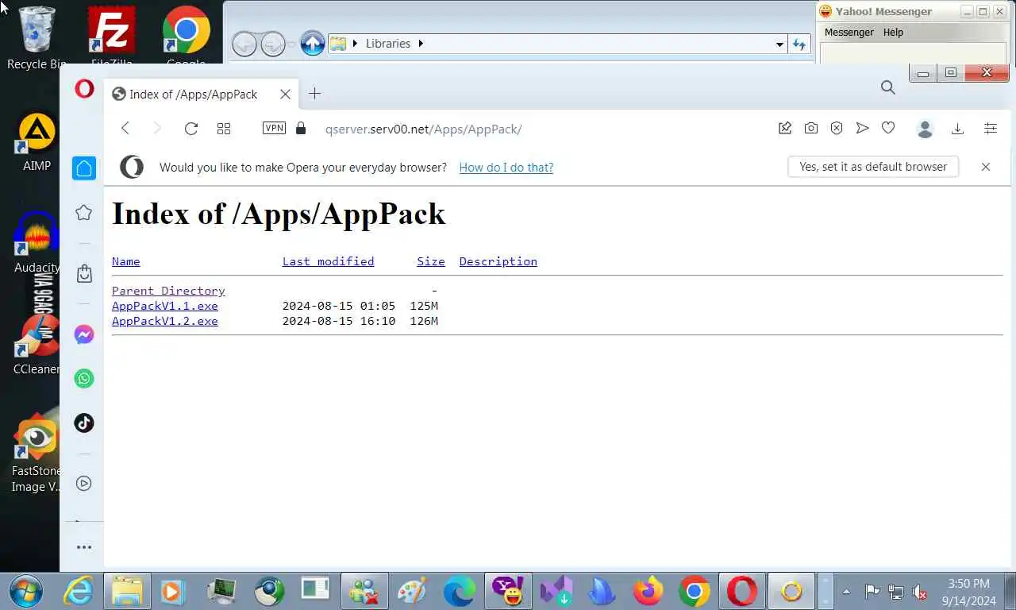This screenshot has height=610, width=1016.
Task: Open Speed Dial tiles icon
Action: coord(224,129)
